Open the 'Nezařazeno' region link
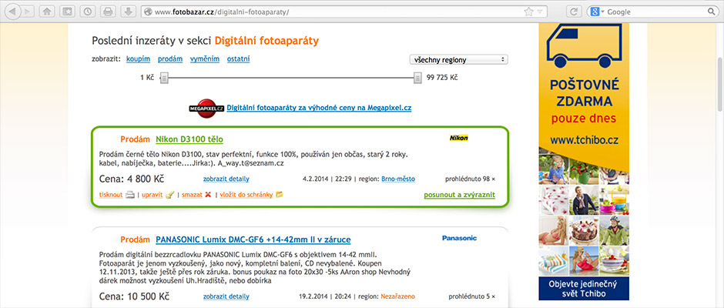The height and width of the screenshot is (308, 724). pyautogui.click(x=397, y=296)
